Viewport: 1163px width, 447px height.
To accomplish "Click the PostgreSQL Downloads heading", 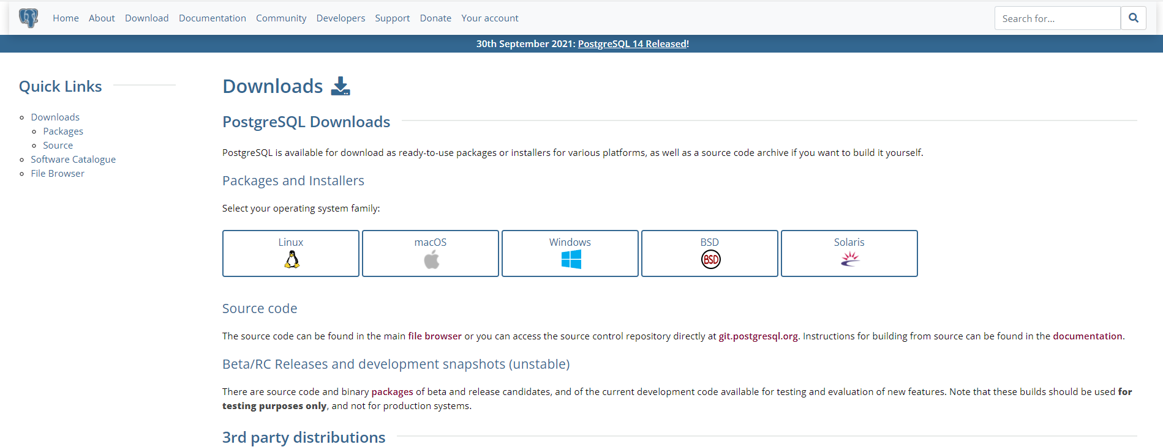I will point(306,122).
